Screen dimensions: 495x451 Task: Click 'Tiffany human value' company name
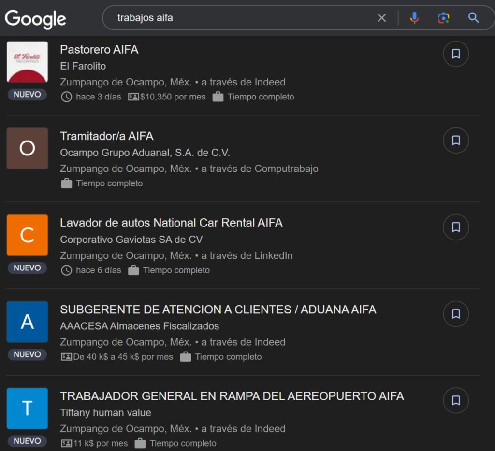(105, 413)
